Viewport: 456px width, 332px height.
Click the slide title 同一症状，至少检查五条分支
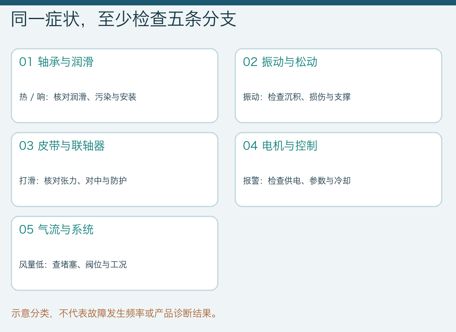tap(124, 19)
